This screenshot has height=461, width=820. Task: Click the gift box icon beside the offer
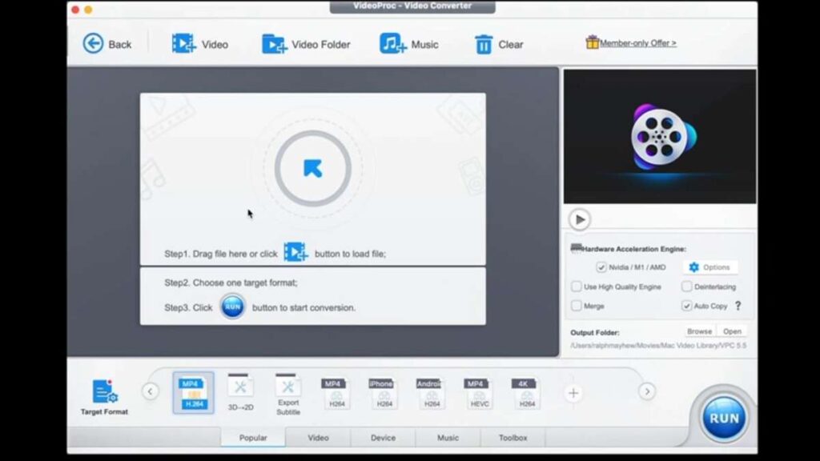pos(592,42)
